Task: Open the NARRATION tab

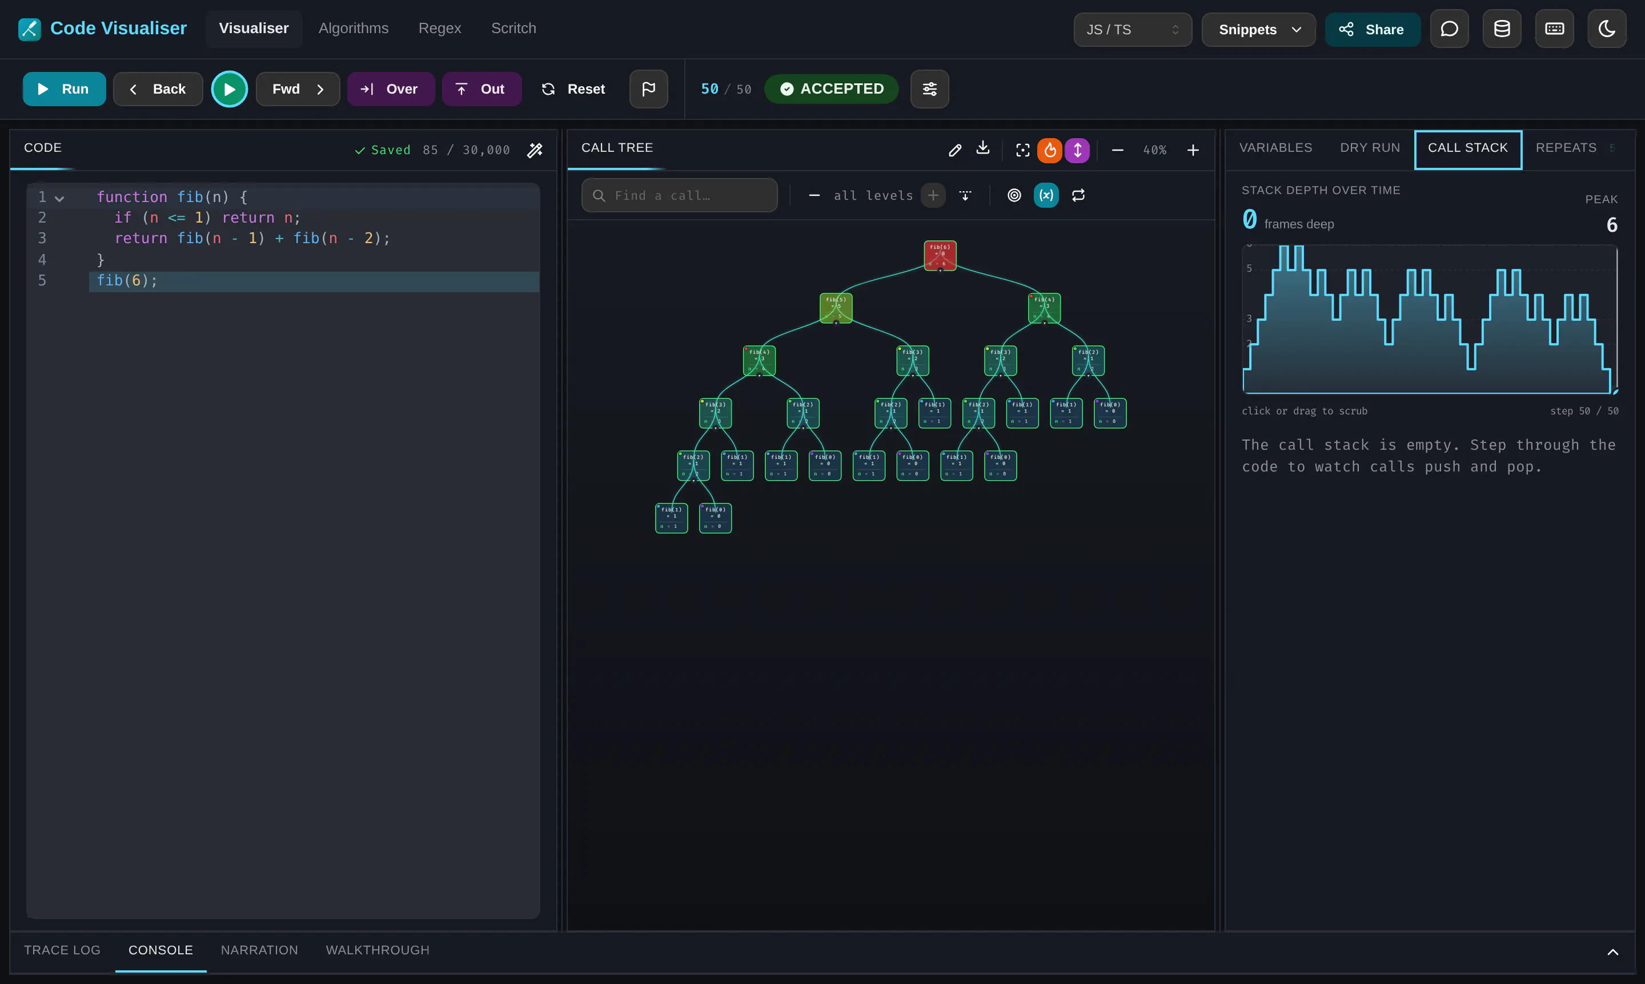Action: tap(259, 950)
